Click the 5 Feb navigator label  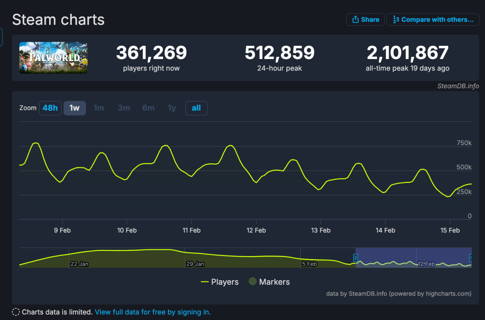point(310,264)
